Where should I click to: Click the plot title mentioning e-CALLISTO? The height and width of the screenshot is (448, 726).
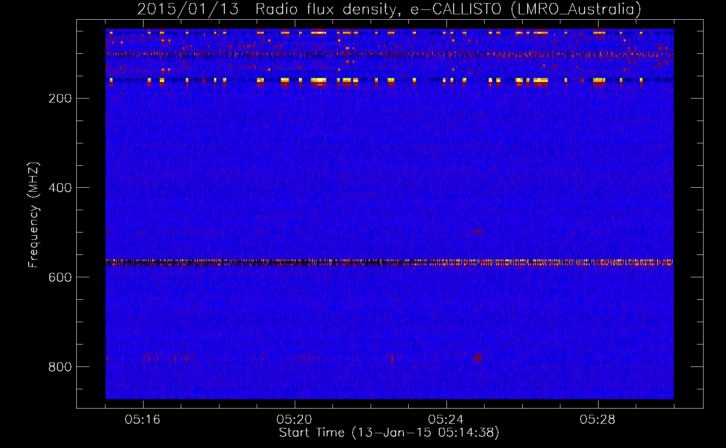click(x=389, y=9)
